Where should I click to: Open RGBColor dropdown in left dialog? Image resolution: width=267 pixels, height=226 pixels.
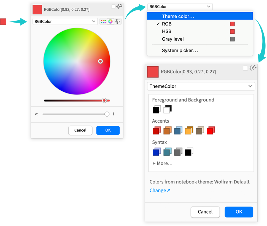tap(65, 21)
